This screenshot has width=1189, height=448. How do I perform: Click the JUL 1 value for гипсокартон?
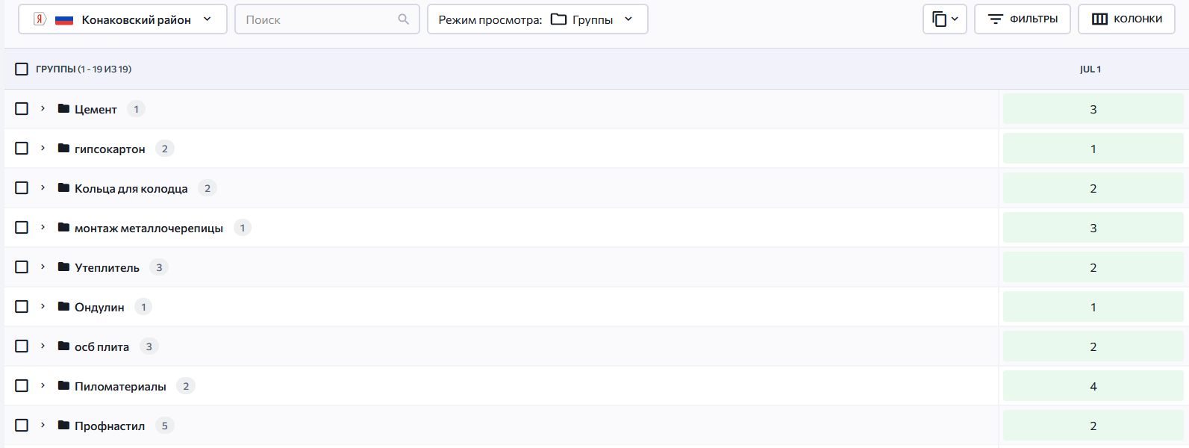(x=1093, y=149)
